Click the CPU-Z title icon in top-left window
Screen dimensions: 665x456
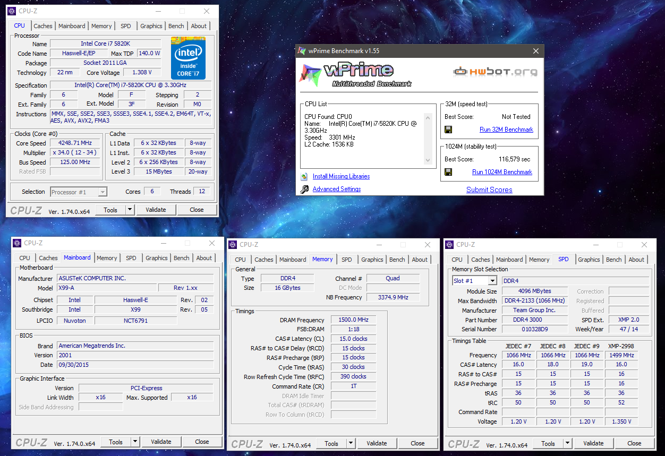tap(12, 11)
